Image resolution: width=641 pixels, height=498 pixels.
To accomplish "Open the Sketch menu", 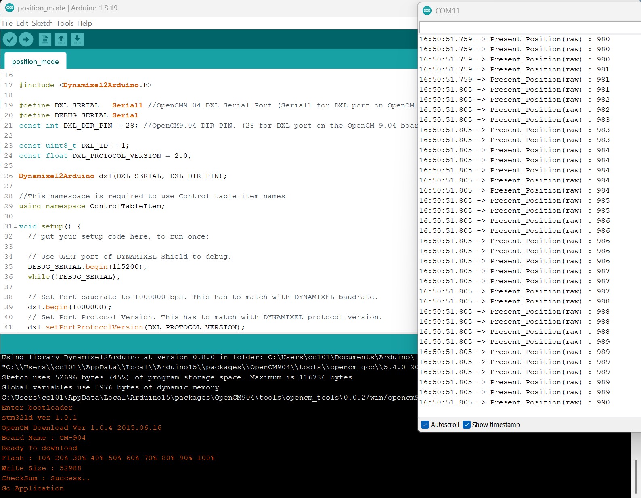I will point(42,23).
